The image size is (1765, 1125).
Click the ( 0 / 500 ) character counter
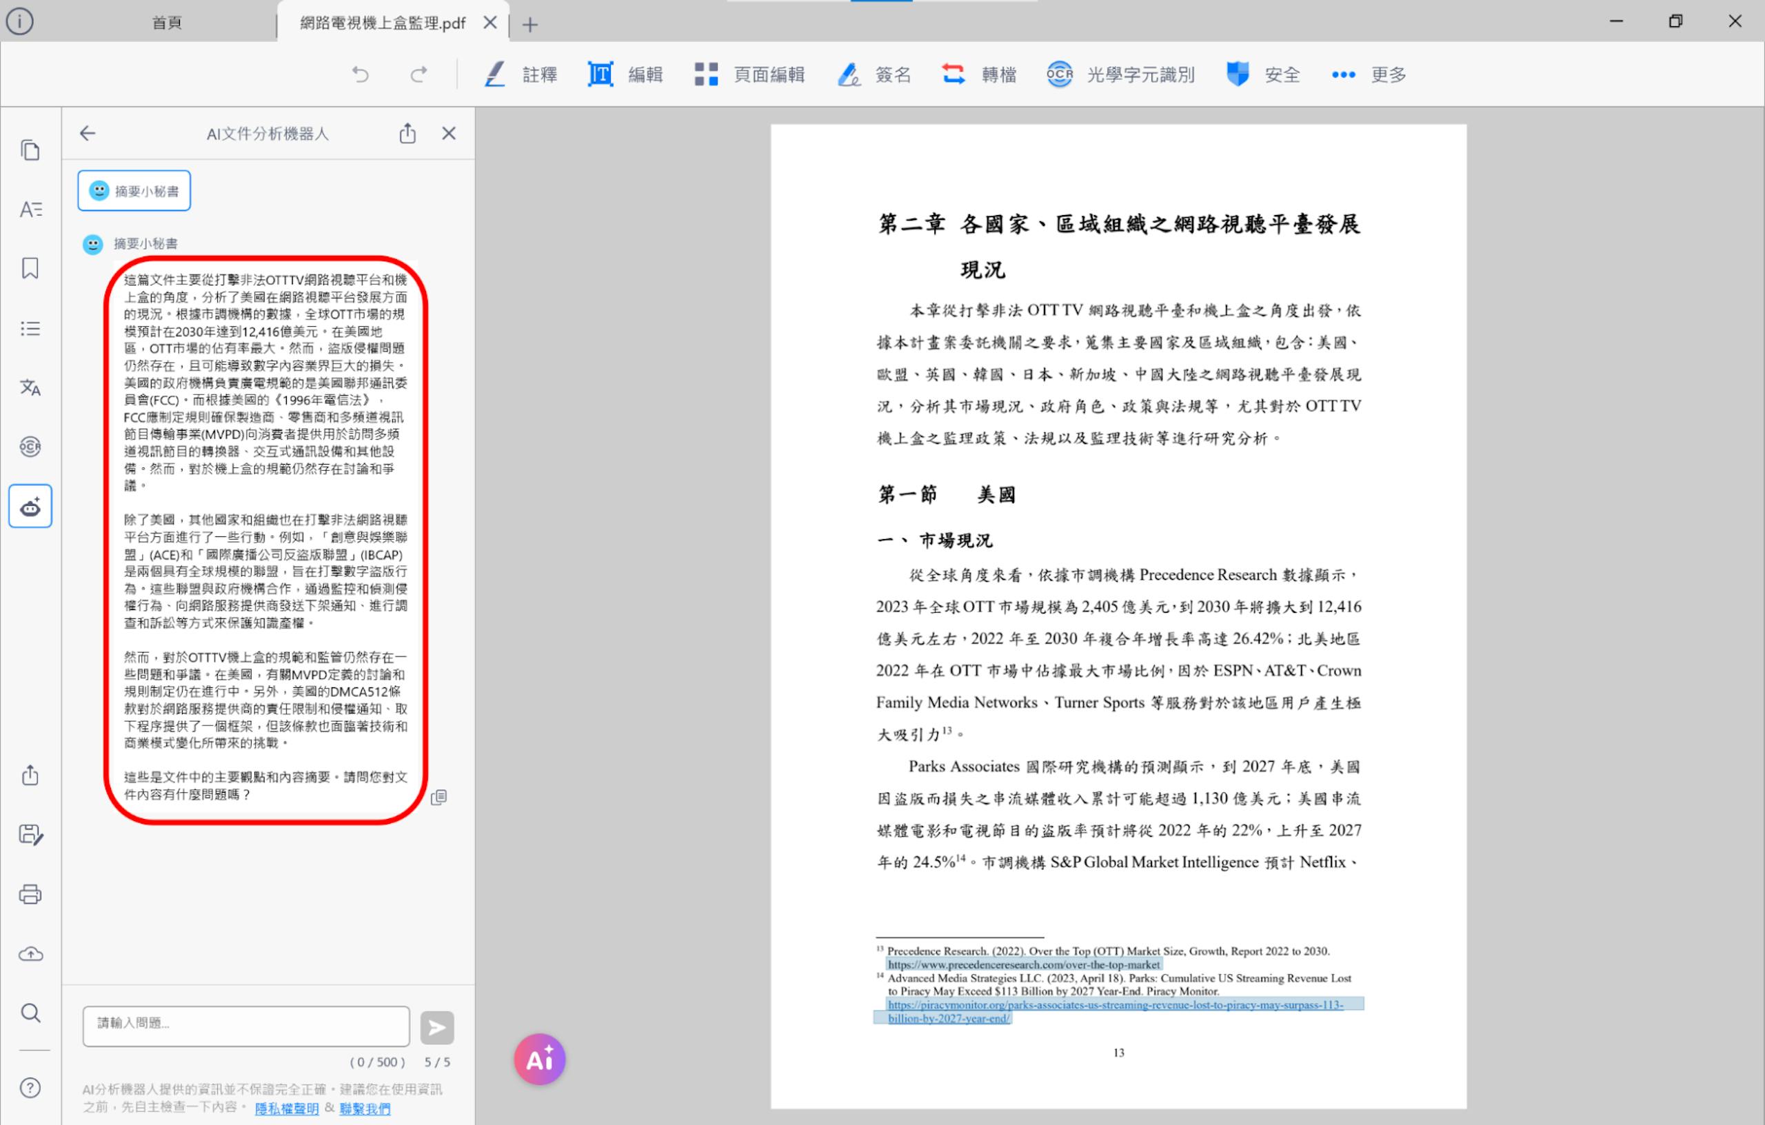[378, 1062]
